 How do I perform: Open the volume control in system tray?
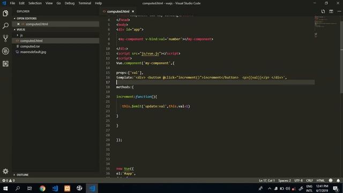click(288, 188)
